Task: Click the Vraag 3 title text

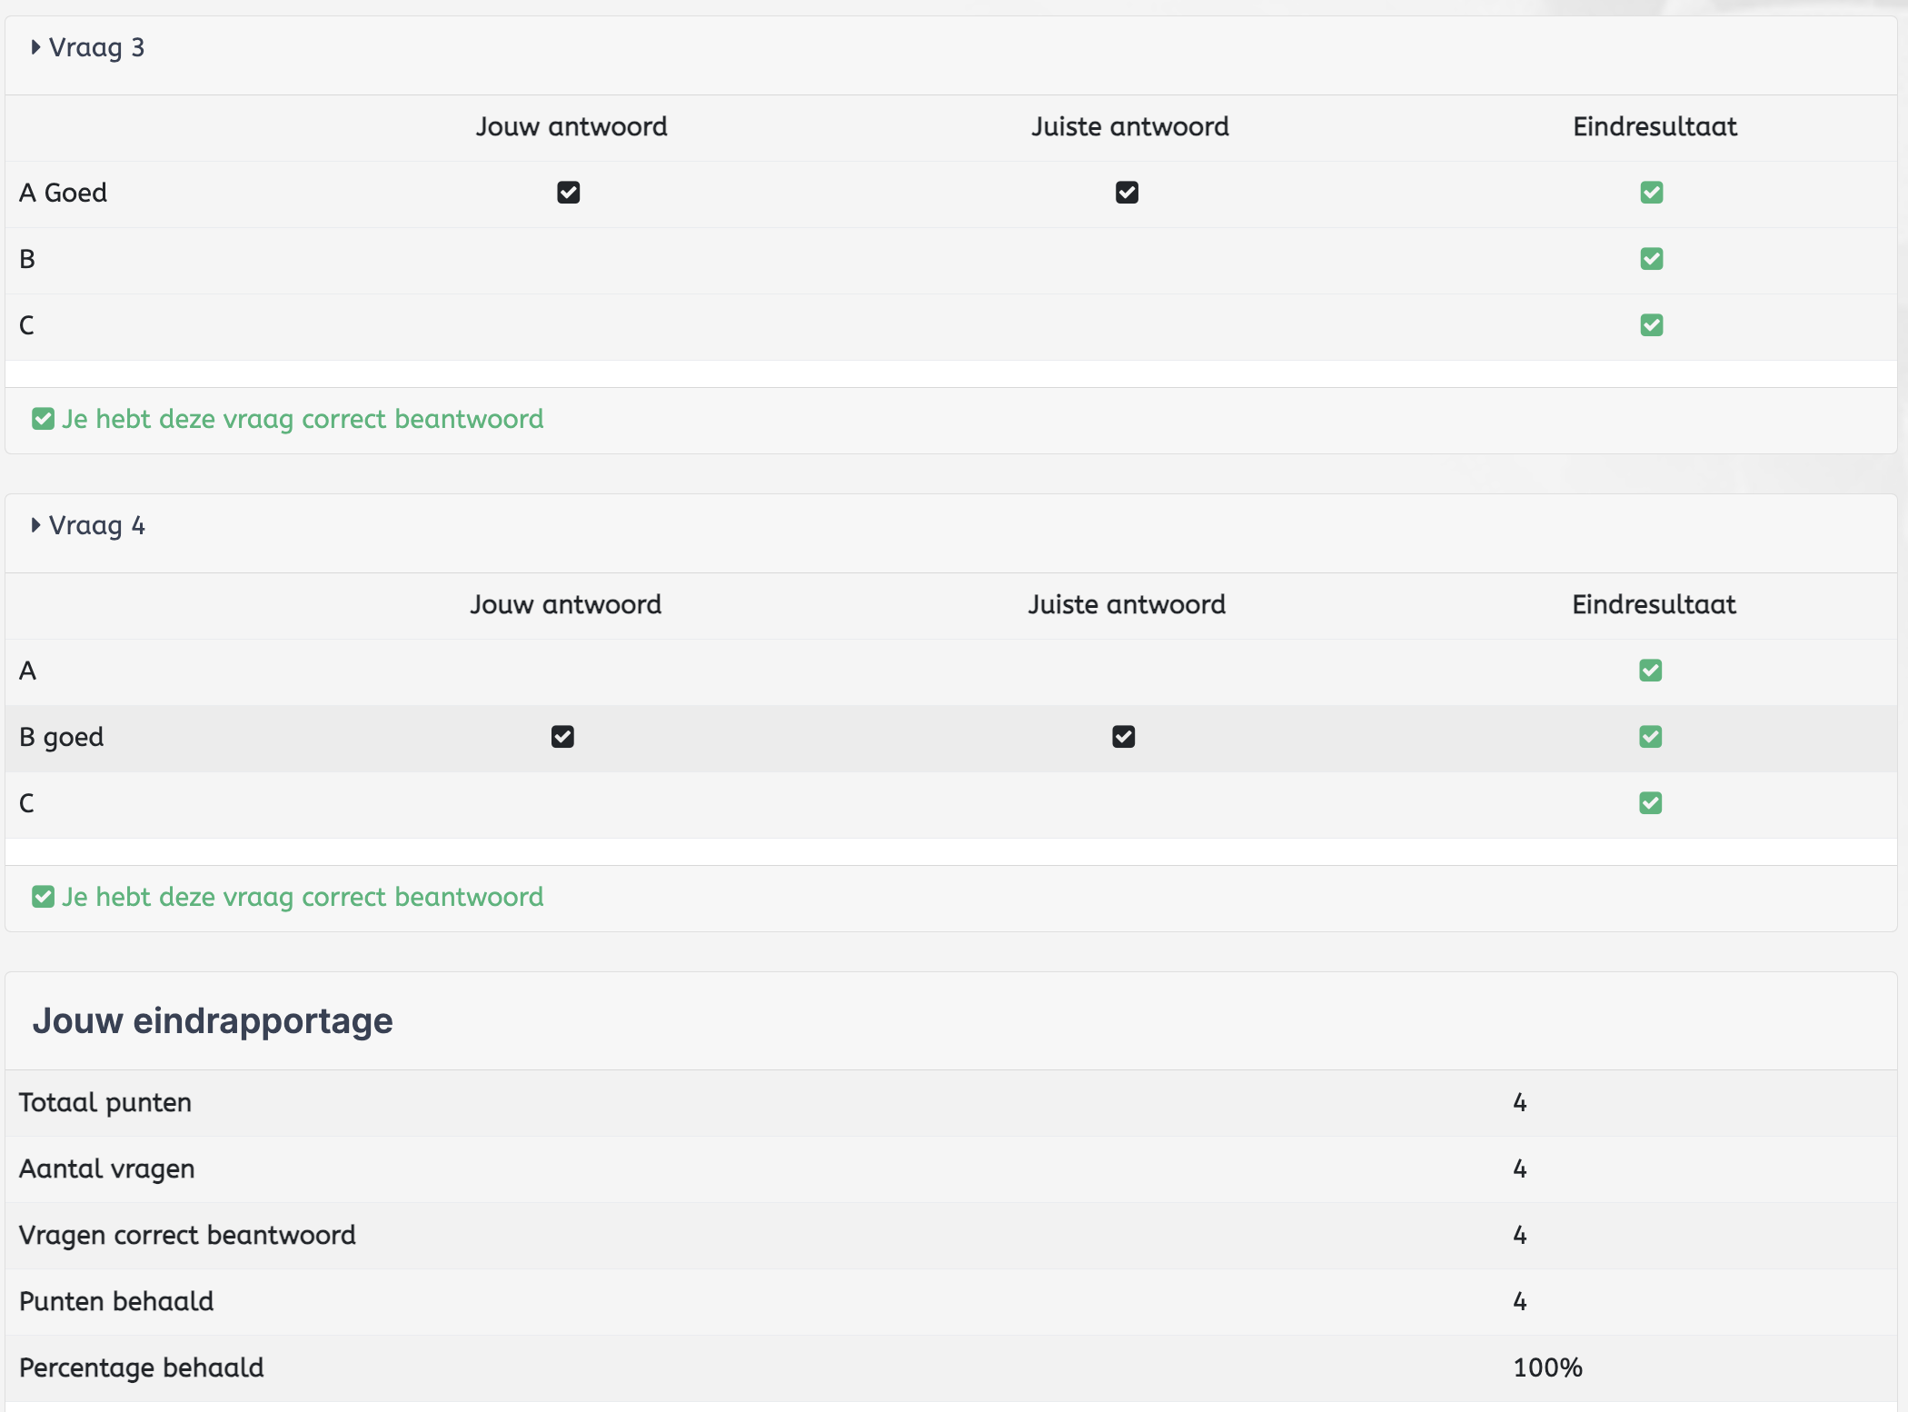Action: coord(96,47)
